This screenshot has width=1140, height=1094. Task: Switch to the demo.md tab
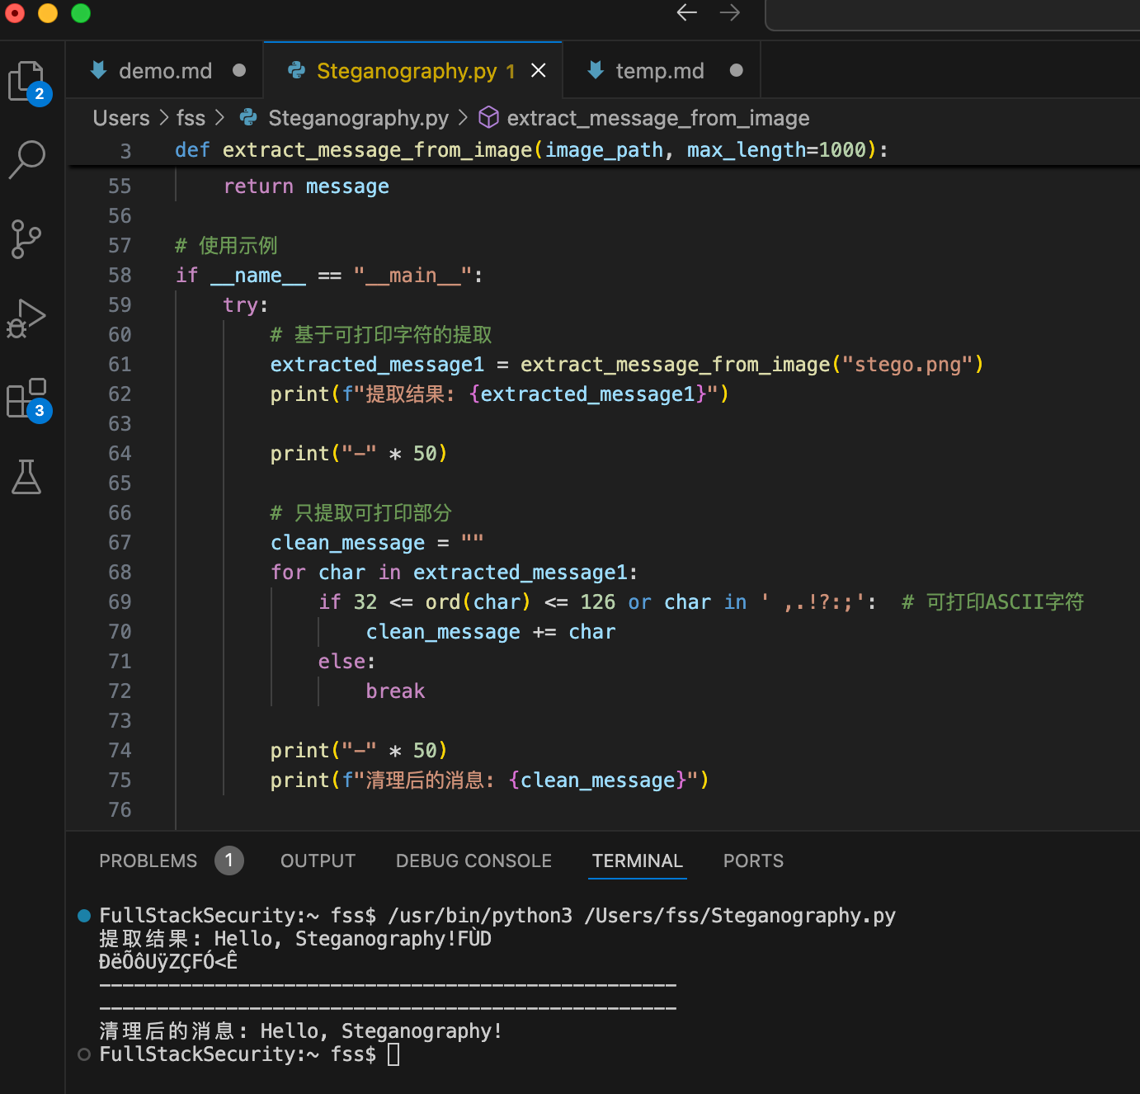pyautogui.click(x=165, y=71)
